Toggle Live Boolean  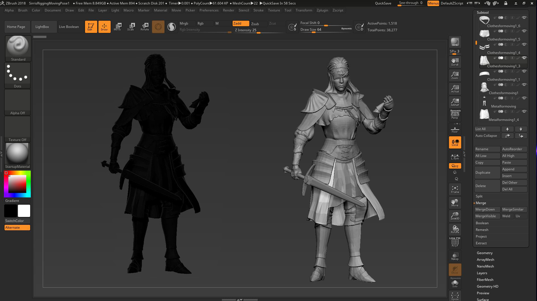[x=70, y=27]
